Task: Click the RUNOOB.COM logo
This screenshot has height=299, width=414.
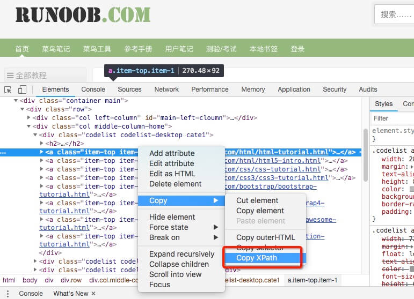Action: coord(83,15)
